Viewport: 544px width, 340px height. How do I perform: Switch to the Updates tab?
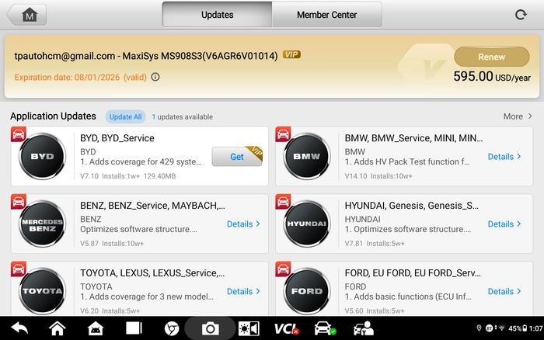[x=217, y=15]
